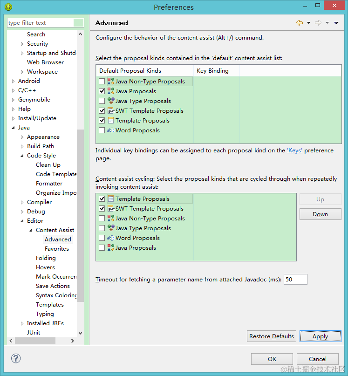Select the Templates preference page
Viewport: 348px width, 376px height.
(50, 305)
